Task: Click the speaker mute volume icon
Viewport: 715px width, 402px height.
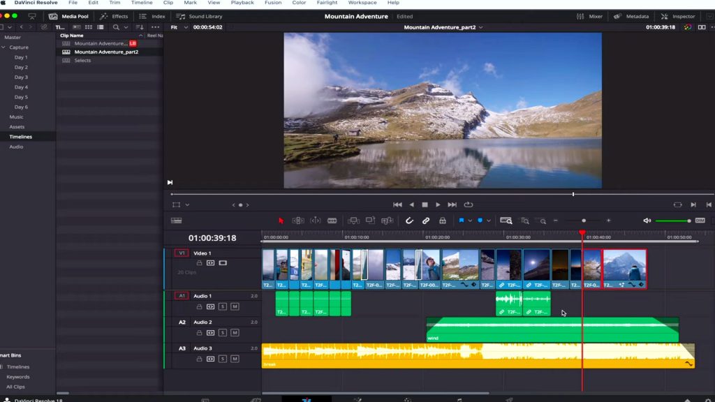Action: 647,221
